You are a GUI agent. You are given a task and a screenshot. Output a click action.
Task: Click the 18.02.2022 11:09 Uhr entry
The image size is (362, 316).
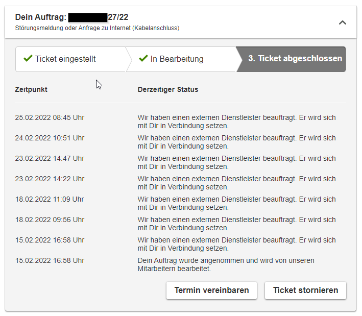tap(50, 199)
